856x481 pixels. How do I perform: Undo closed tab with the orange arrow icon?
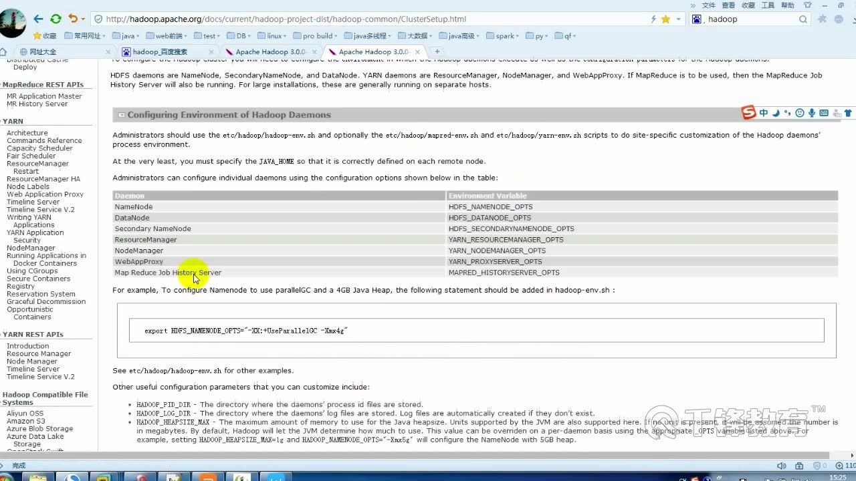coord(72,19)
